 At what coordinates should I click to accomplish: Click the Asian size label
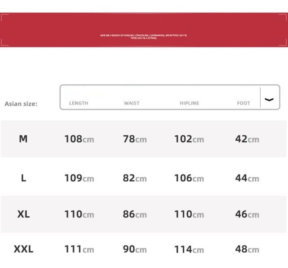tap(21, 104)
